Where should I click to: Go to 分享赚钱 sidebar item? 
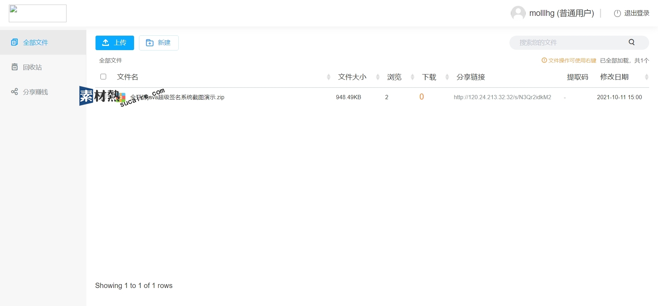(35, 92)
